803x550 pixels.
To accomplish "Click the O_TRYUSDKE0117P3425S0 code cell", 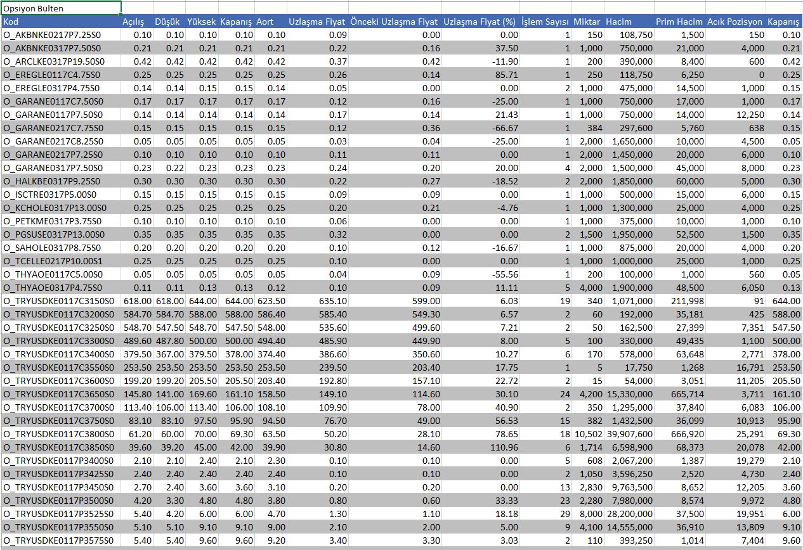I will point(61,474).
